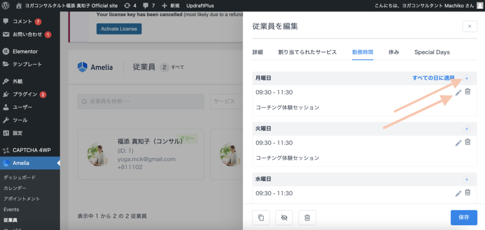Viewport: 485px width, 230px height.
Task: Open the 新規 menu in admin bar
Action: click(x=170, y=6)
